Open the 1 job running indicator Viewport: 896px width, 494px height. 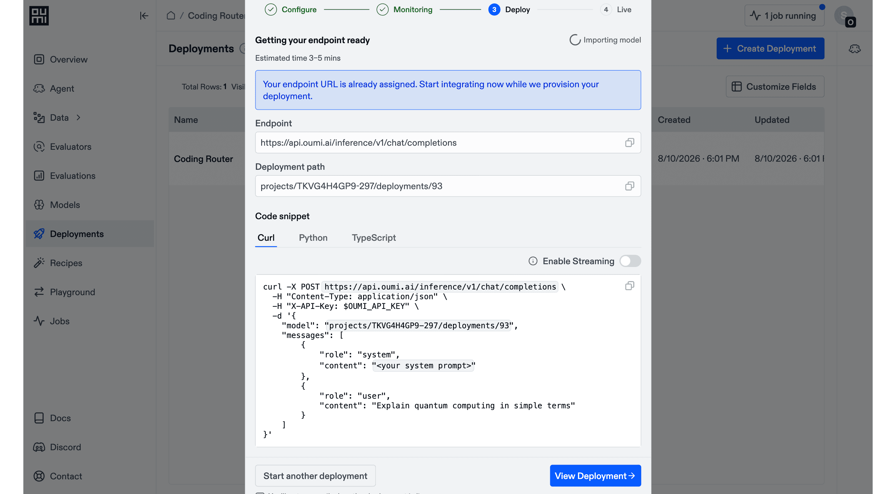pyautogui.click(x=784, y=16)
